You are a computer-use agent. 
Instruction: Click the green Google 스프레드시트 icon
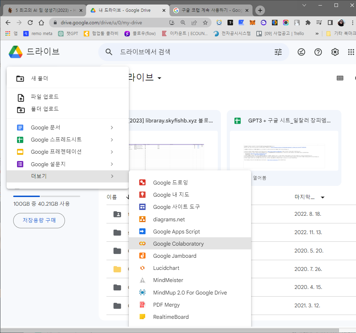tap(20, 140)
